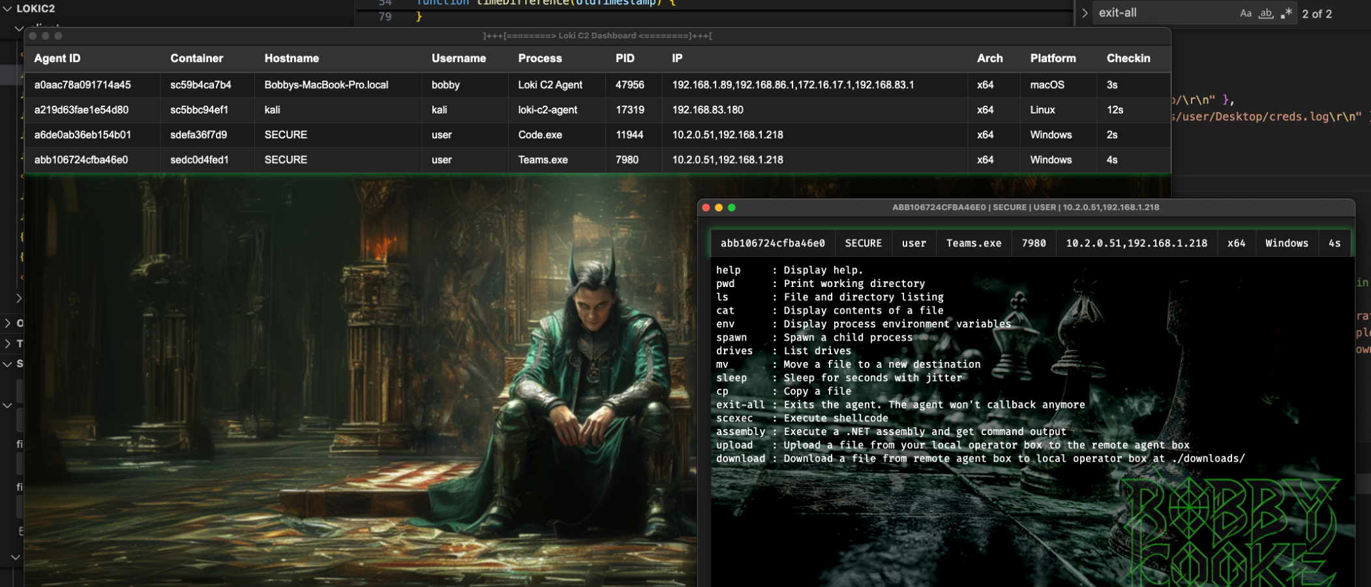The height and width of the screenshot is (587, 1371).
Task: Click the Container column header
Action: click(196, 58)
